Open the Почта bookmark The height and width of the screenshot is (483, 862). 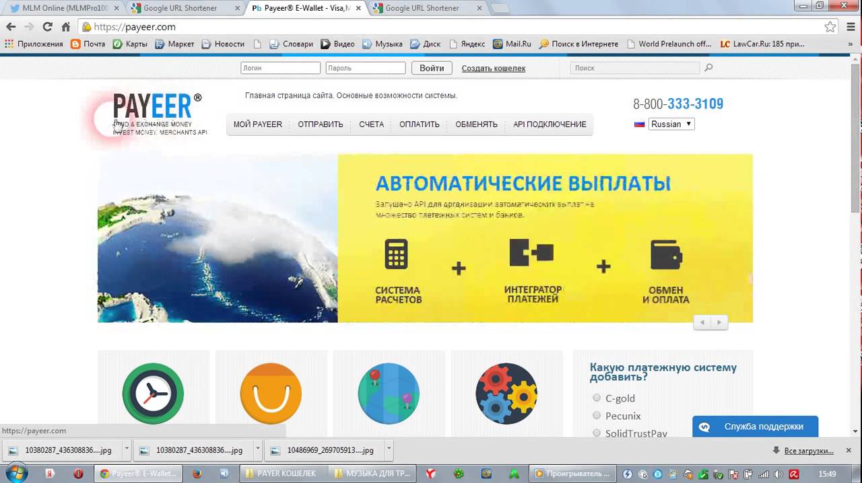coord(87,44)
